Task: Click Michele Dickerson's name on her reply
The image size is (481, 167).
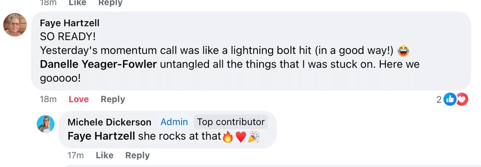Action: [109, 122]
